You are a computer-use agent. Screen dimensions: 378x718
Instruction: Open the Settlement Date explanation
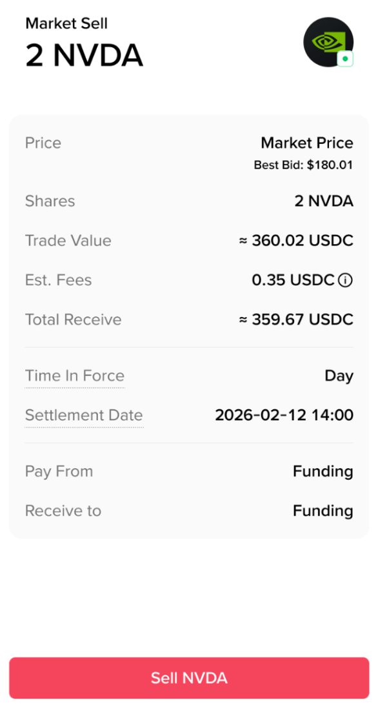(x=84, y=415)
